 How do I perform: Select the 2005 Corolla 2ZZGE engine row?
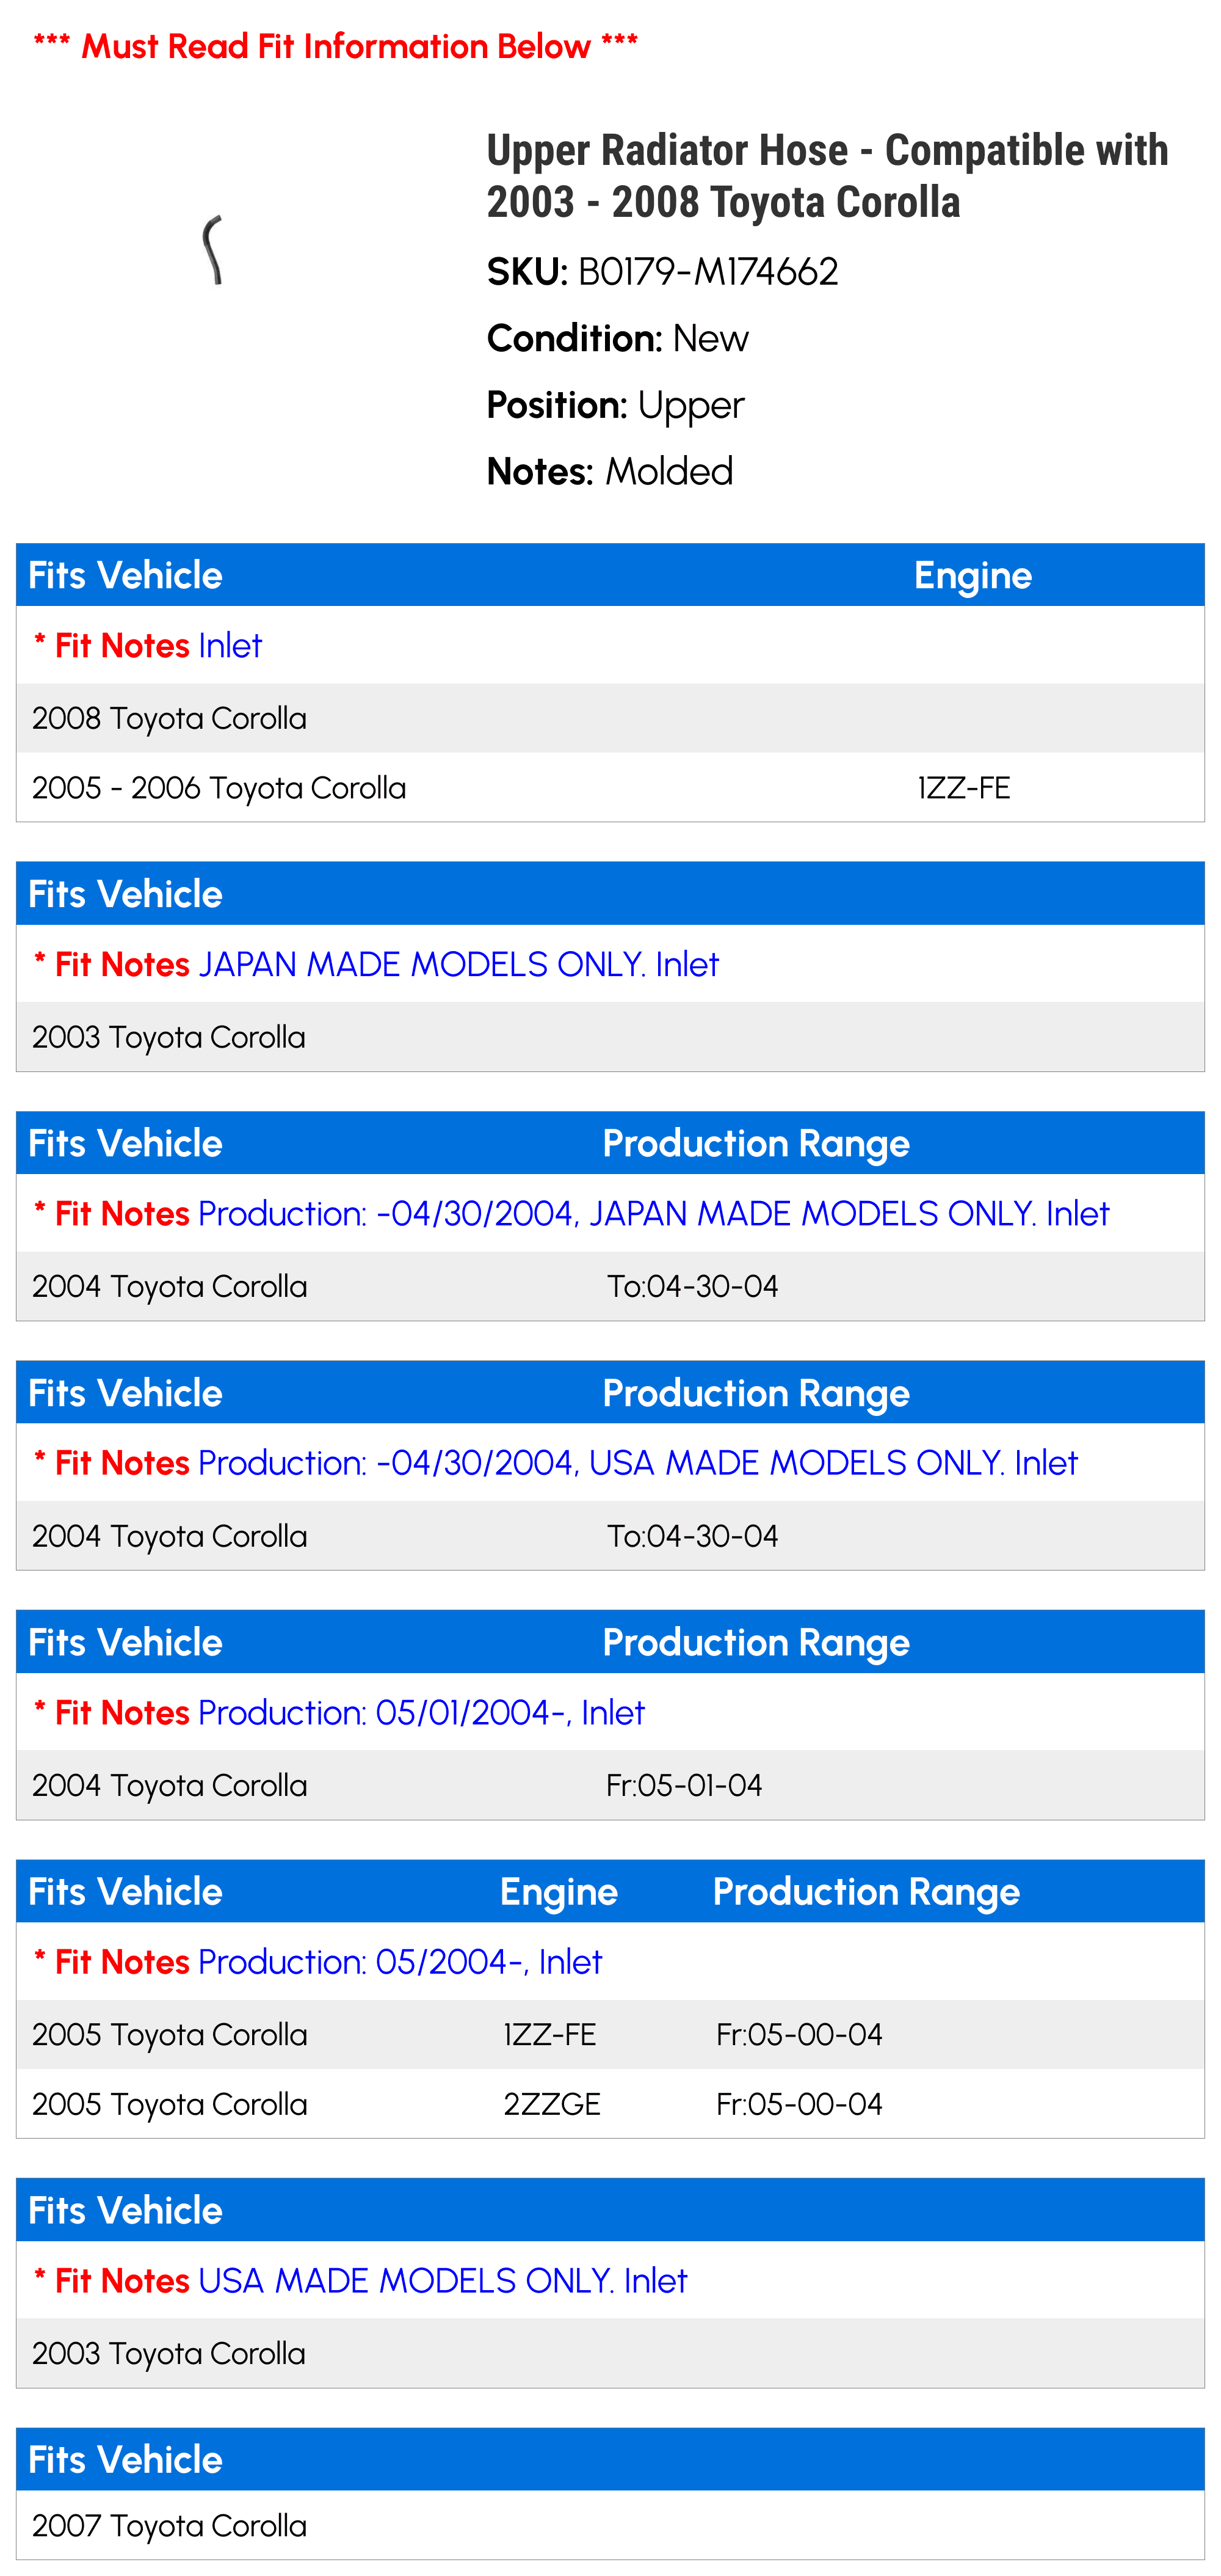point(610,2104)
